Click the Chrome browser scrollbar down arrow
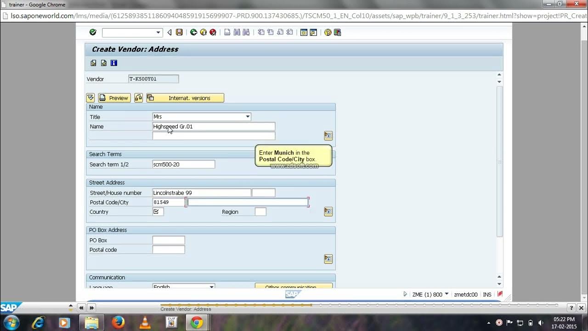Screen dimensions: 588x331 pos(584,298)
